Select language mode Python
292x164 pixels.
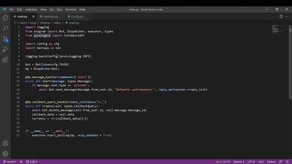[271, 162]
